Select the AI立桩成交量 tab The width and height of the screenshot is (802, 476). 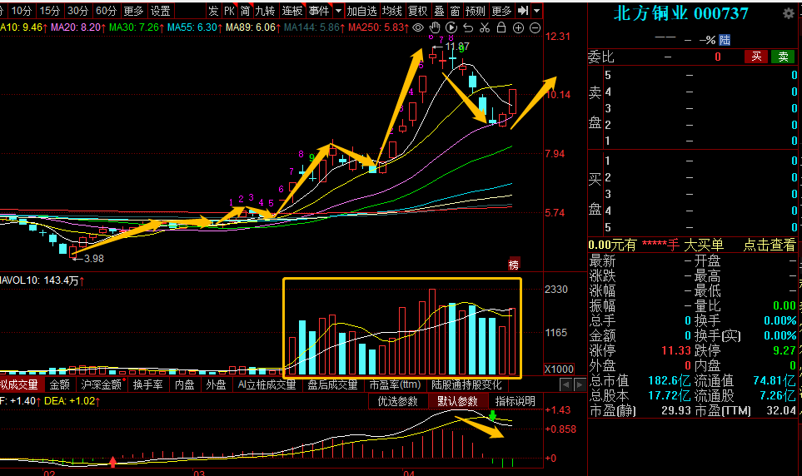point(267,384)
